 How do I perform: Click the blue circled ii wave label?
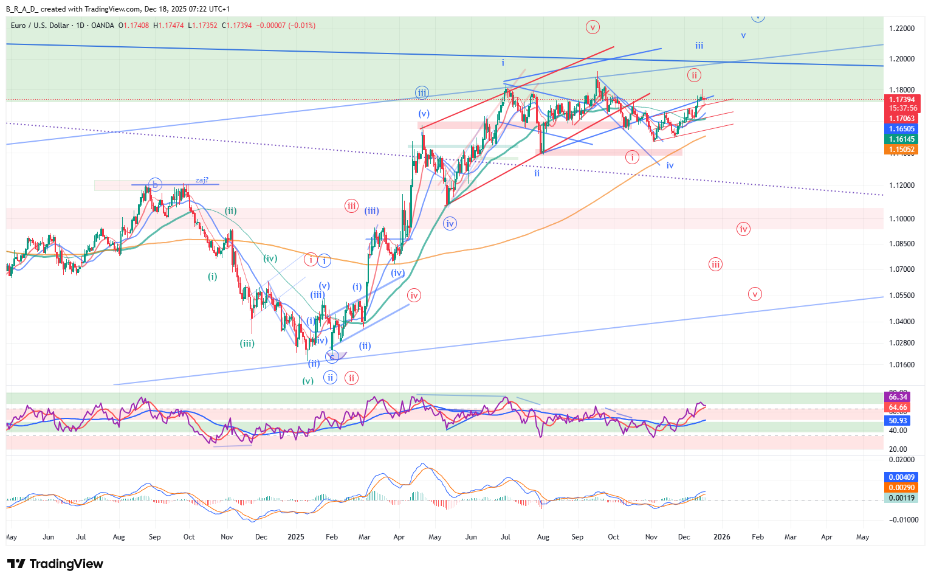330,377
